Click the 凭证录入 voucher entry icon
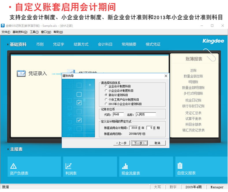Viewport: 228px width, 192px height. 21,73
